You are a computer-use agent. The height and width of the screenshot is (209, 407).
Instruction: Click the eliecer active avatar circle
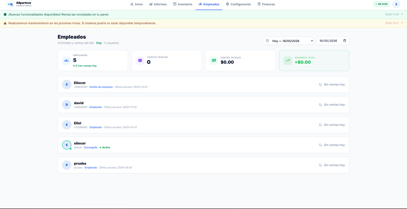67,145
